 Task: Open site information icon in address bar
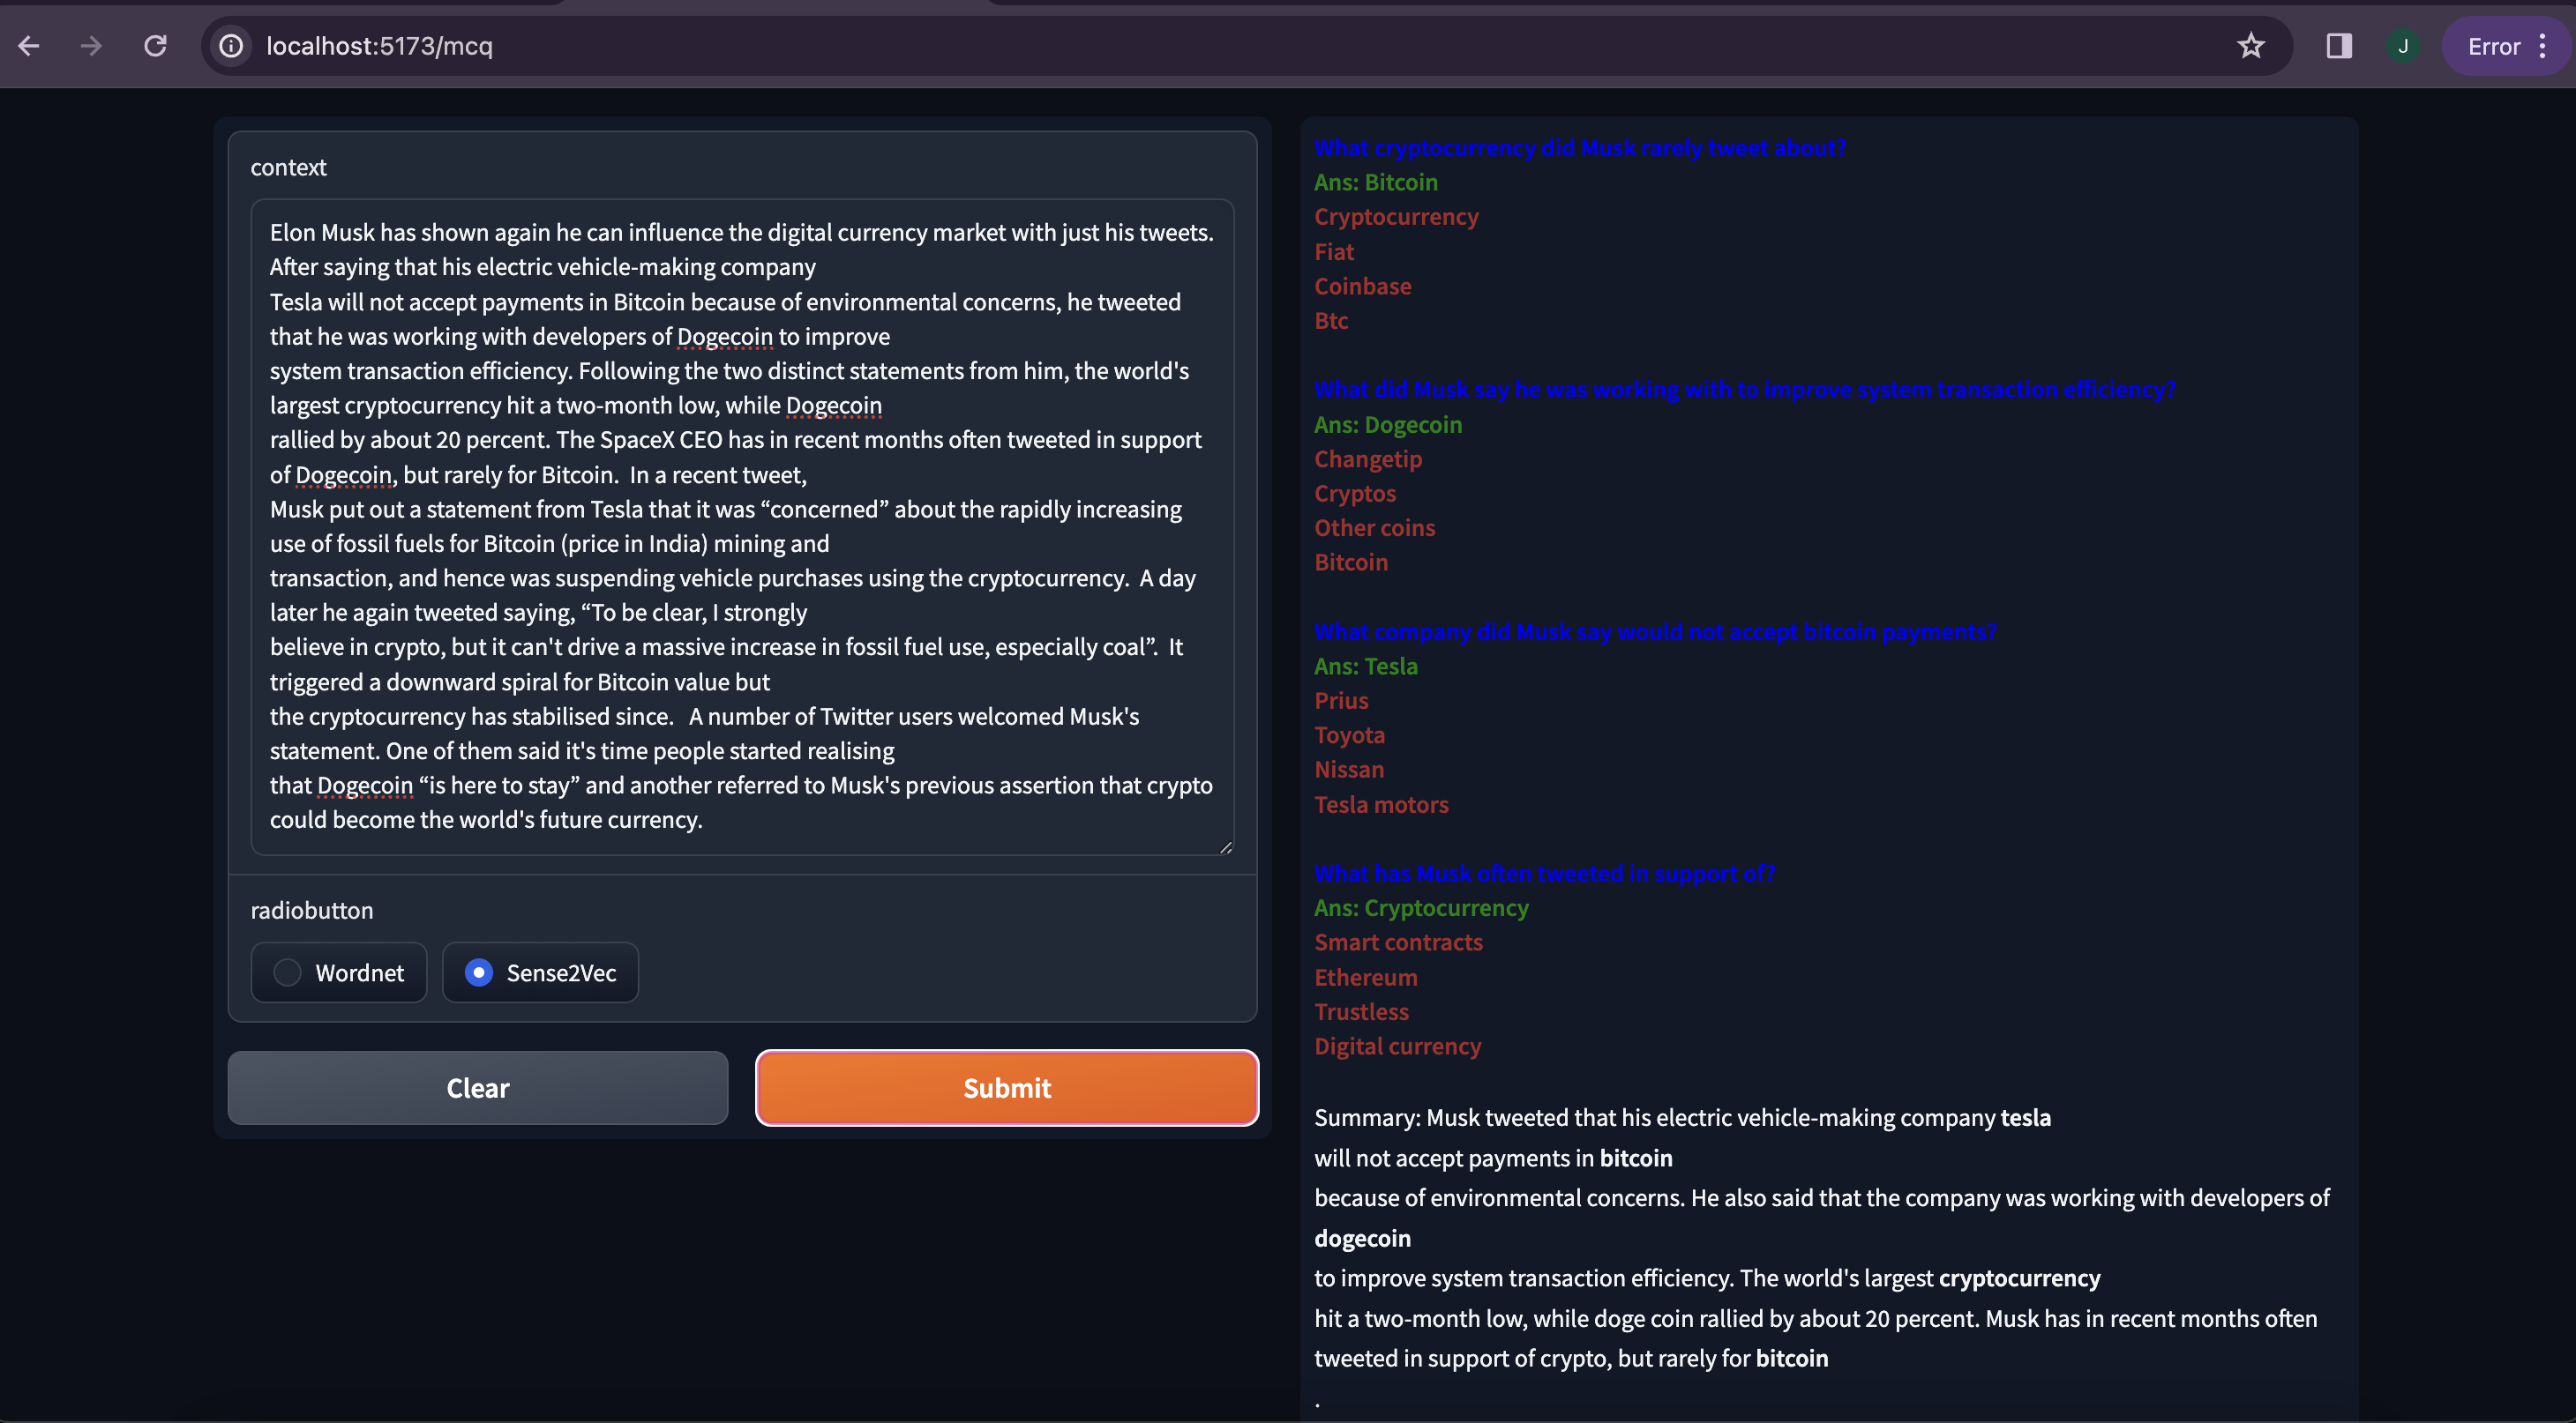pos(231,46)
